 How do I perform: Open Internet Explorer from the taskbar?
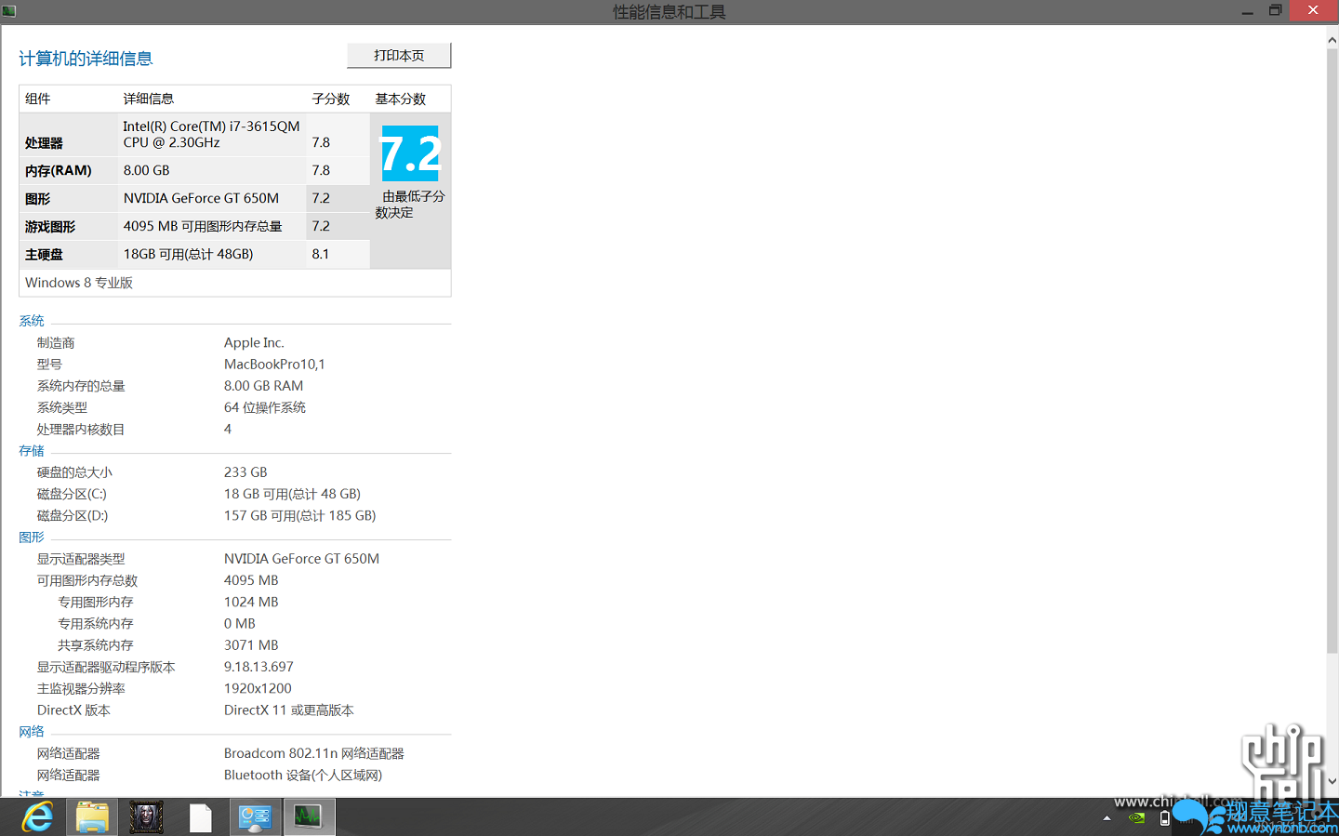(x=37, y=817)
